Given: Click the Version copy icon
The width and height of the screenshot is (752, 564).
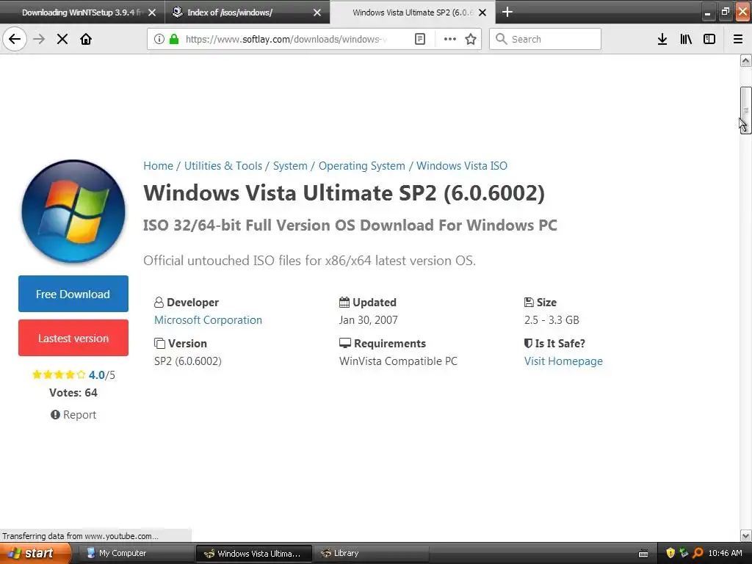Looking at the screenshot, I should [x=159, y=344].
